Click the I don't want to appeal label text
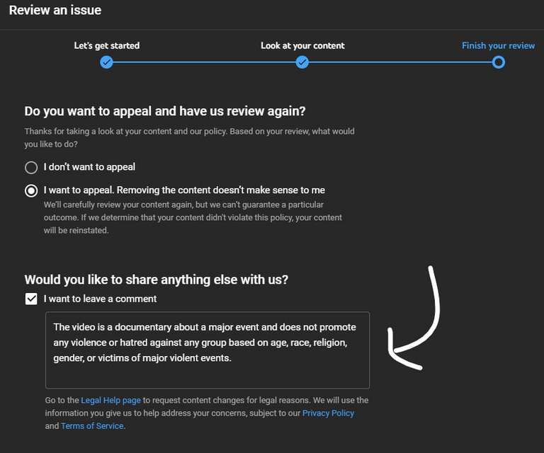 click(89, 167)
